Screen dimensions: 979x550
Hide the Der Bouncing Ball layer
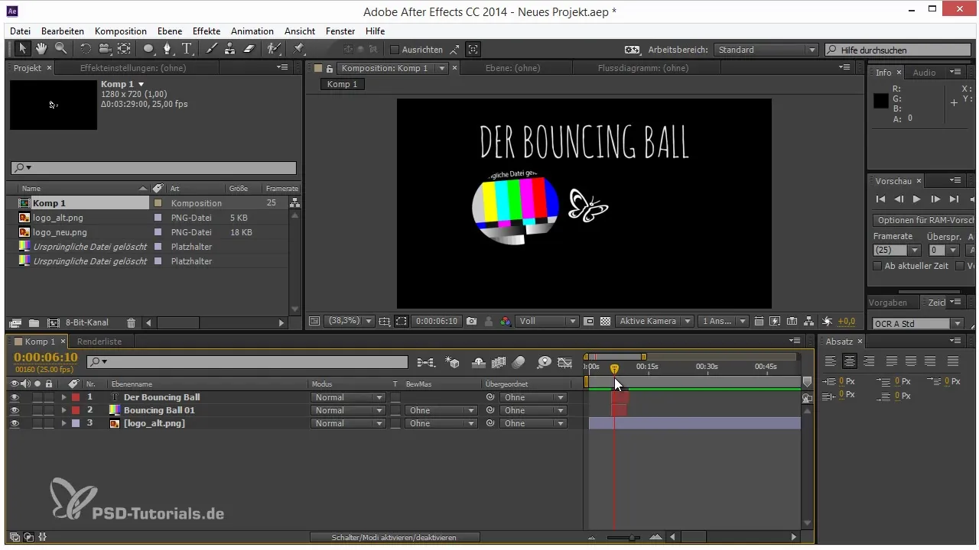(15, 397)
